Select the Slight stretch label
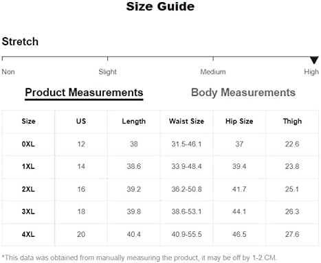This screenshot has width=321, height=263. click(107, 72)
